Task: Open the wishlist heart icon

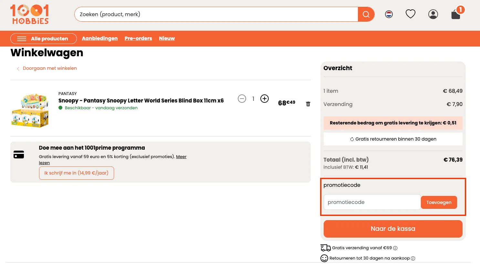Action: [411, 14]
